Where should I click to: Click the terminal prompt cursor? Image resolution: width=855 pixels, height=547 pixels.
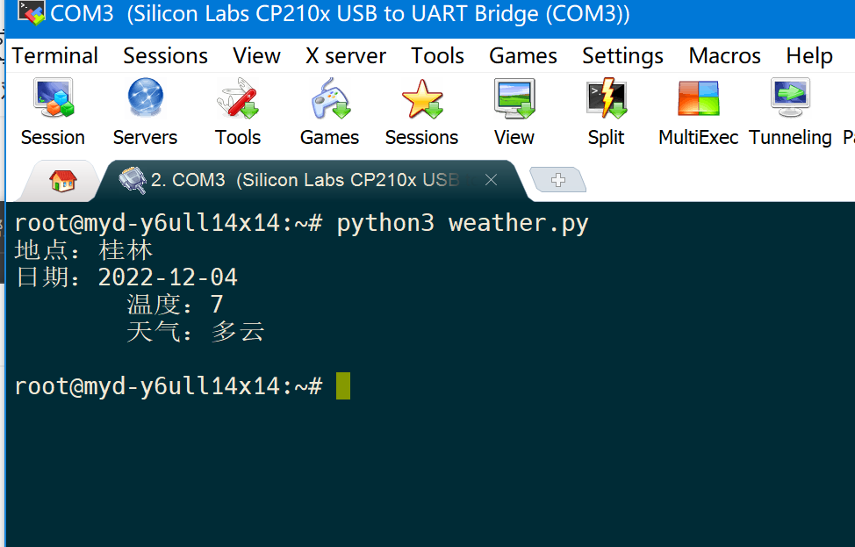click(x=343, y=385)
